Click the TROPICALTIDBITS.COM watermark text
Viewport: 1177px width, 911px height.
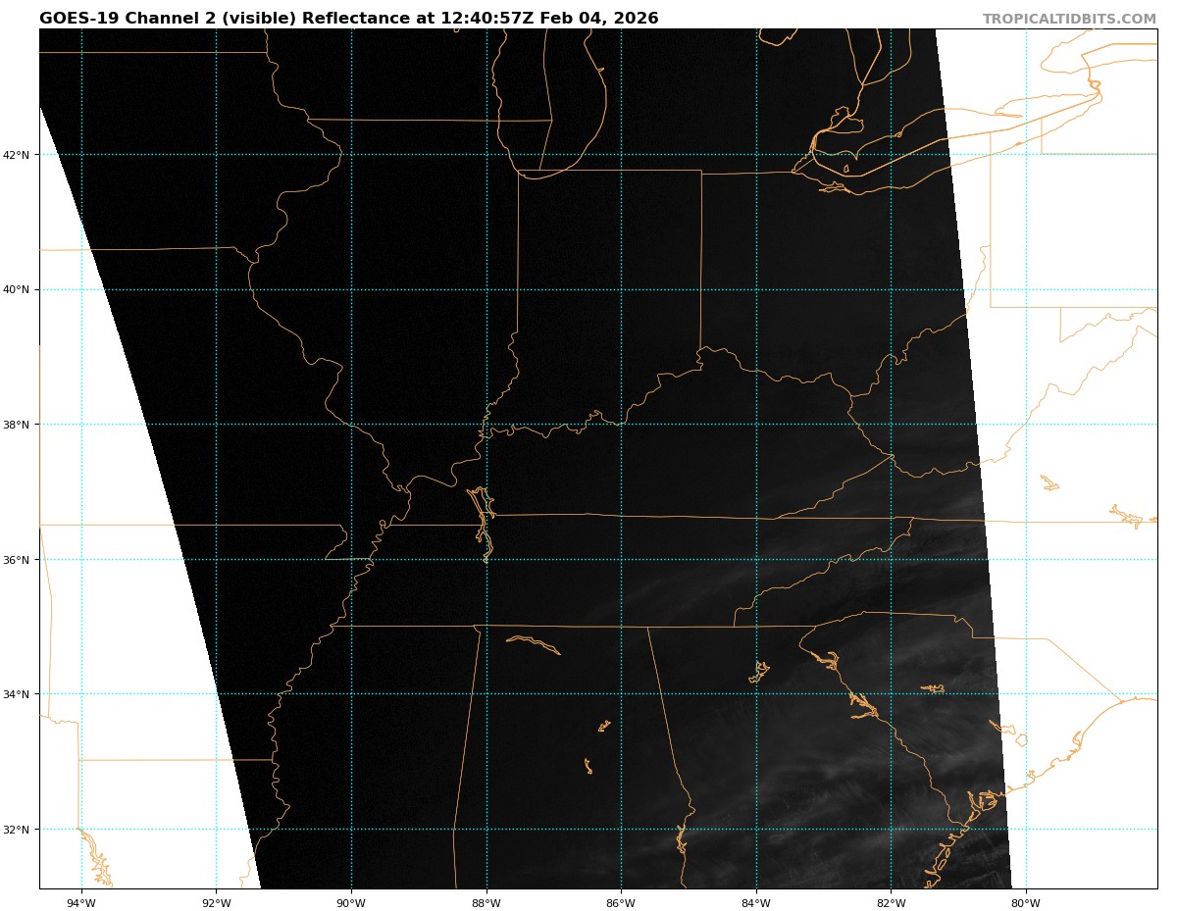[x=1069, y=20]
